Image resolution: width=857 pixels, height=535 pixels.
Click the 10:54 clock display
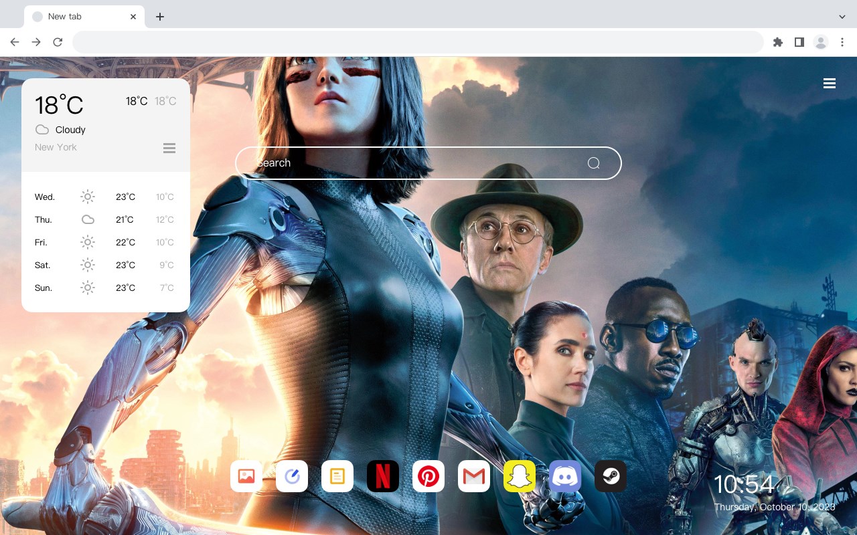(x=744, y=484)
